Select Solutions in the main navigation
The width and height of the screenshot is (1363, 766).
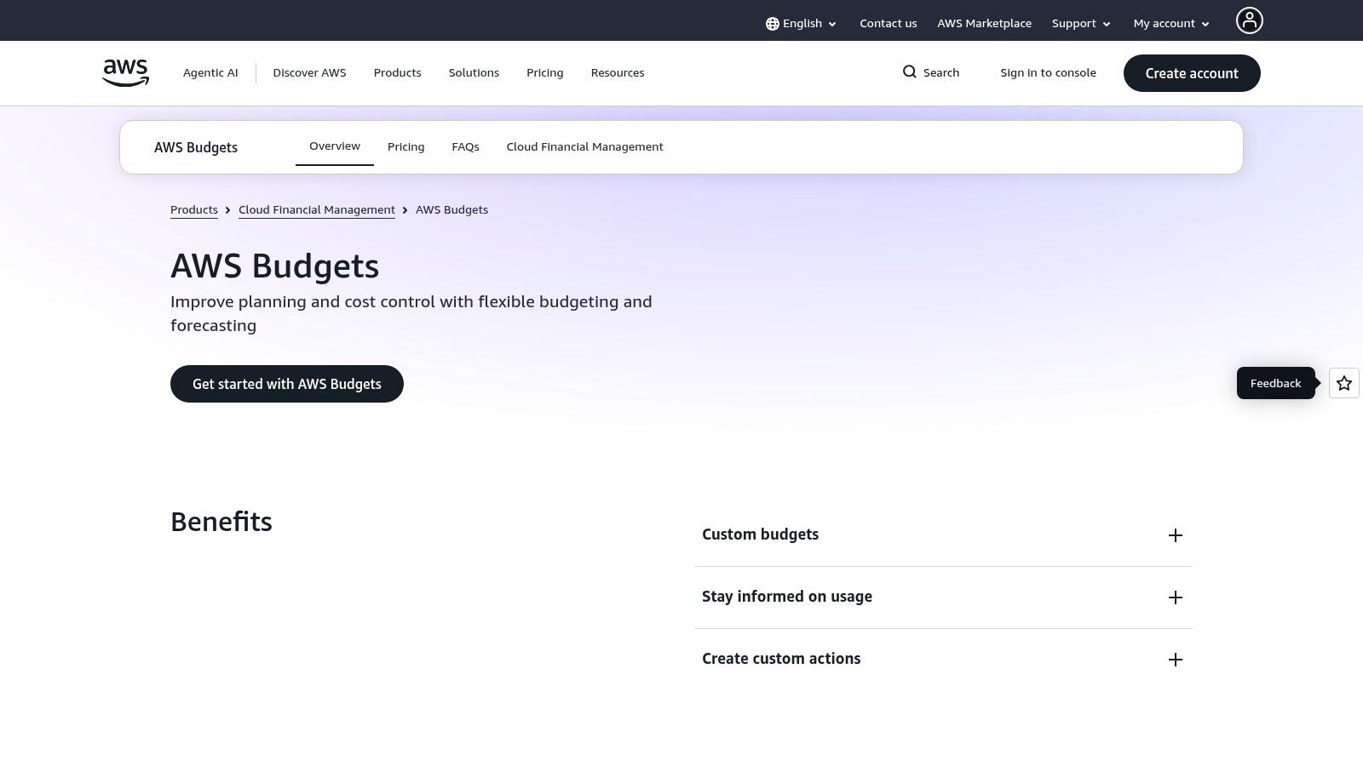pos(474,72)
